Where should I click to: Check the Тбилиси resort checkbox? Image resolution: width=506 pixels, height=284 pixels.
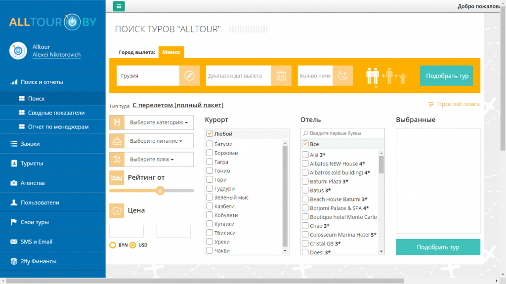click(x=210, y=232)
